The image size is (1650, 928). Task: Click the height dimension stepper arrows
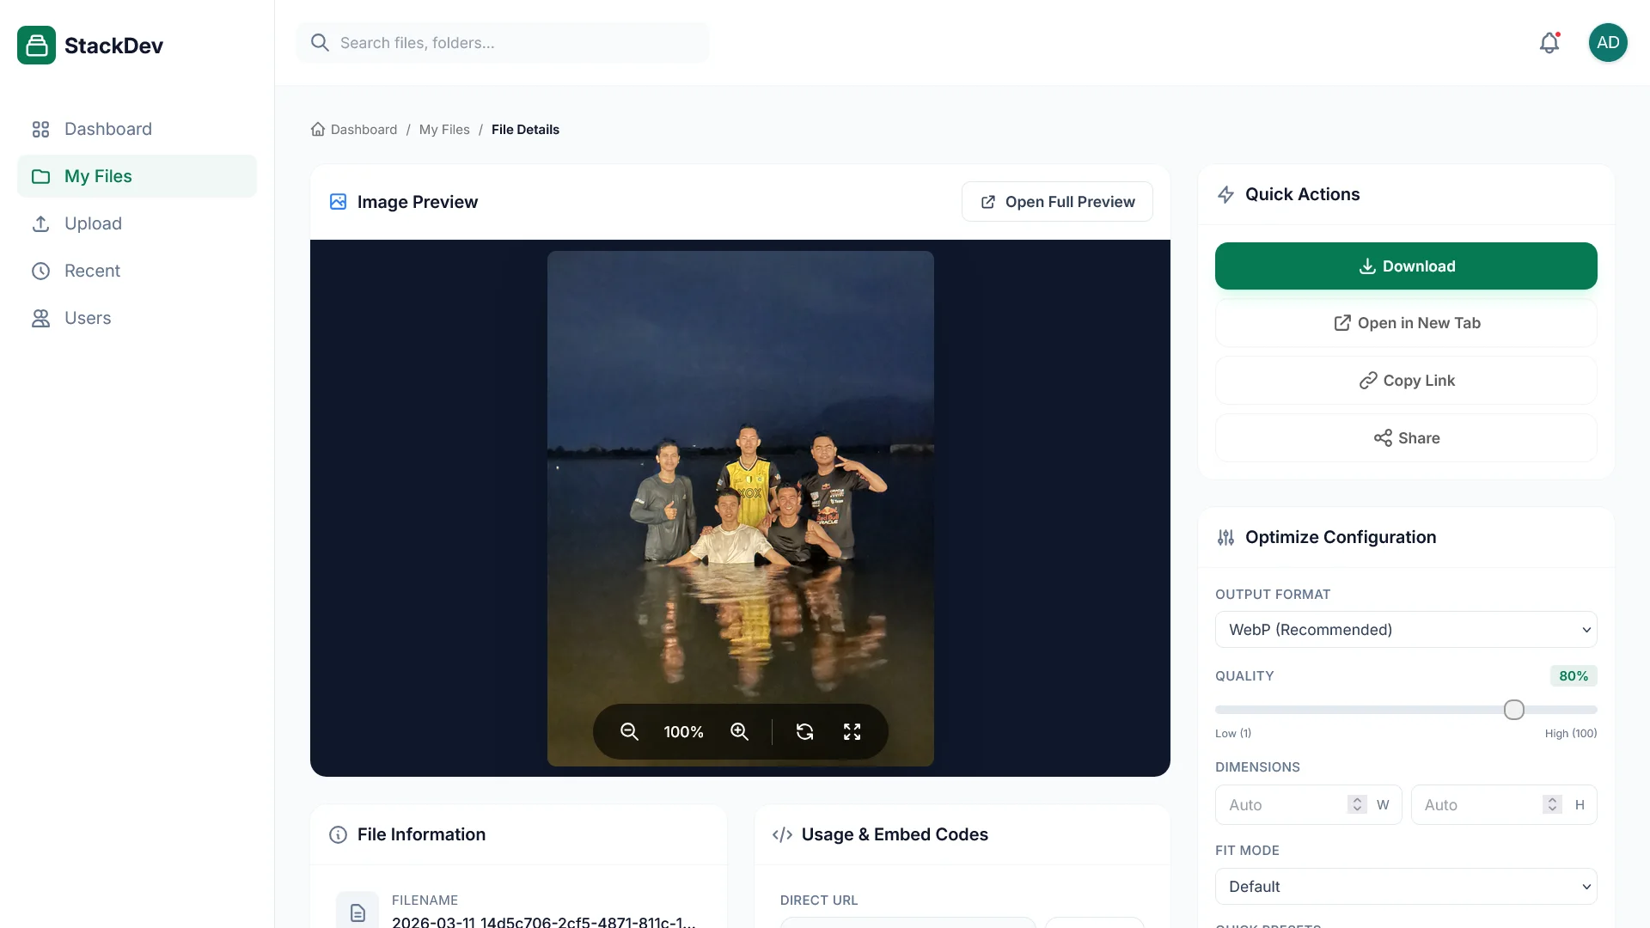click(x=1552, y=805)
